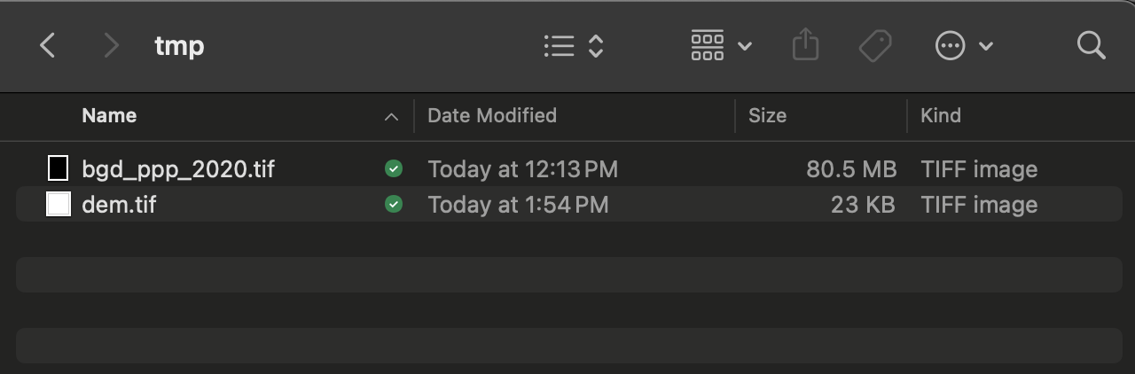The width and height of the screenshot is (1135, 374).
Task: Toggle sort direction arrow in Name column
Action: 391,116
